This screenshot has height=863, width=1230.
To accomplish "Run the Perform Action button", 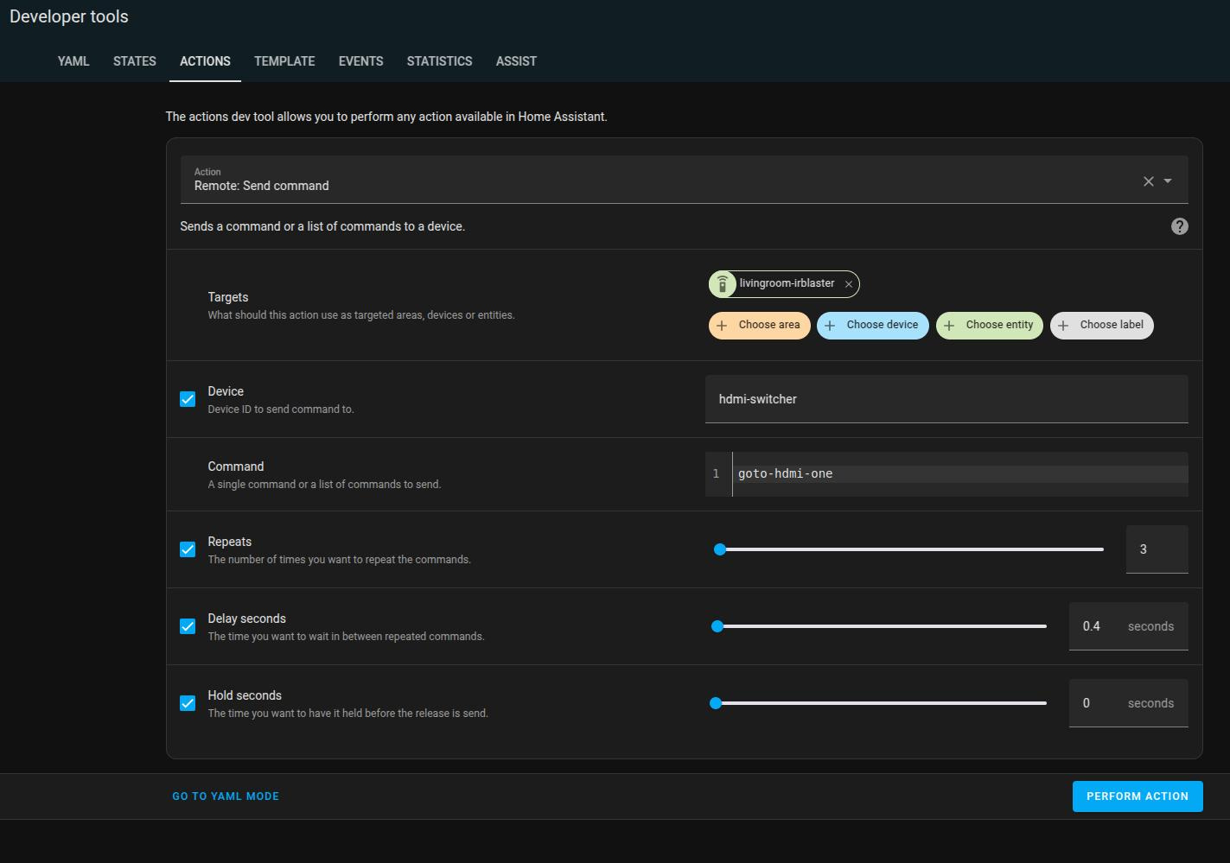I will coord(1138,796).
